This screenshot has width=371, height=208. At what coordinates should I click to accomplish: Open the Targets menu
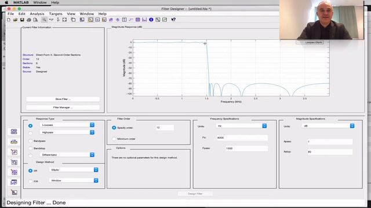[56, 14]
